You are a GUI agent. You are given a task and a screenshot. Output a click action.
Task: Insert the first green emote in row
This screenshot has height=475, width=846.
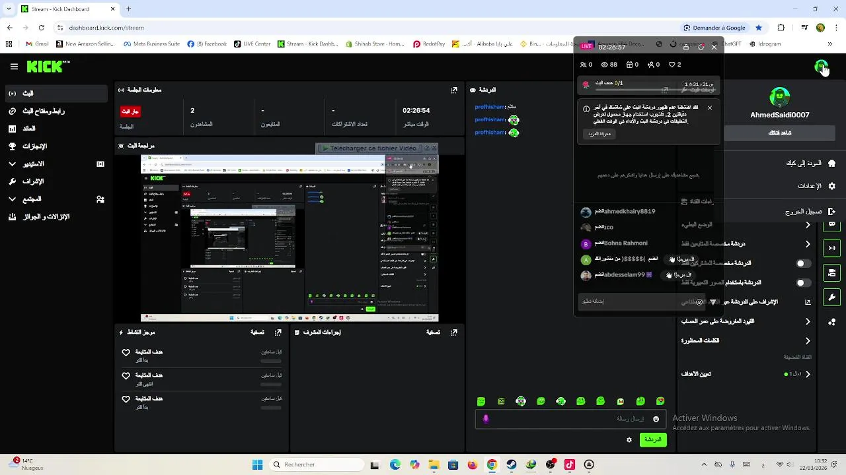(481, 401)
